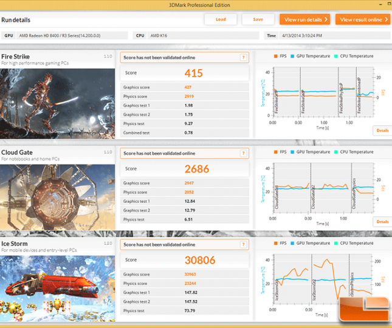Viewport: 392px width, 328px height.
Task: Click the Fire Strike FPS legend swatch
Action: [275, 56]
